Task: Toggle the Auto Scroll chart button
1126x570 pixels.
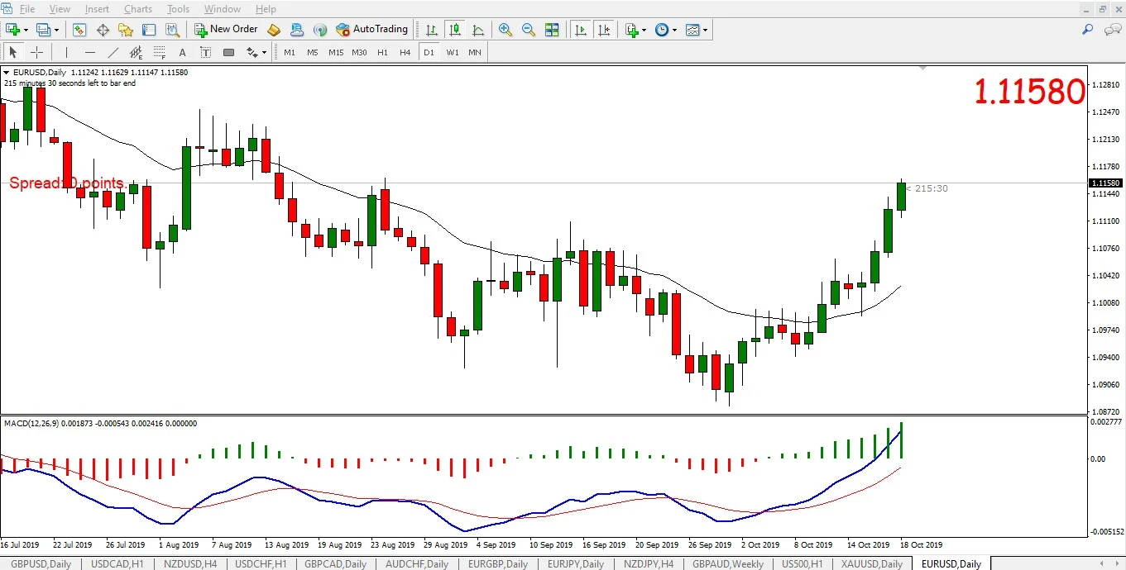Action: click(581, 30)
